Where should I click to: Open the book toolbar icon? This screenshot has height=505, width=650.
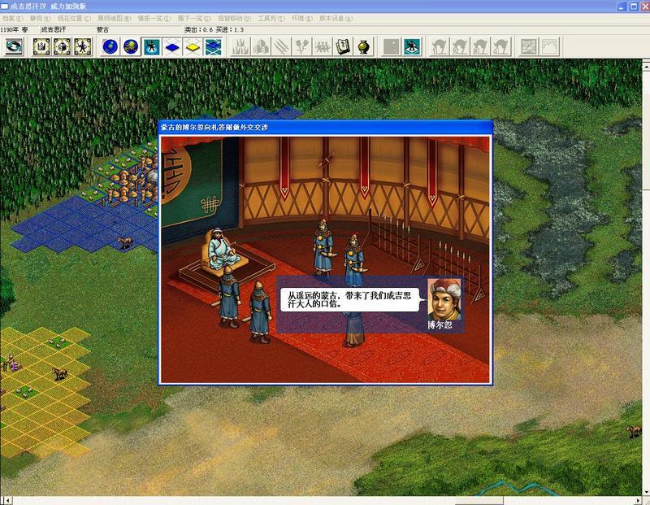pyautogui.click(x=343, y=46)
